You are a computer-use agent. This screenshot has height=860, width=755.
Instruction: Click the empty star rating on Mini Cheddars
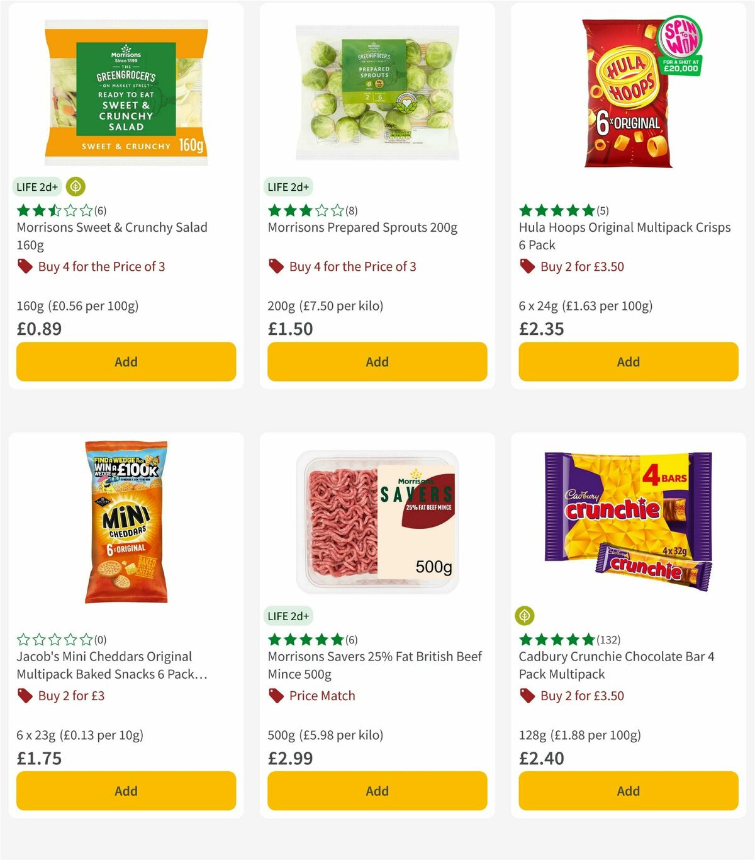pos(53,639)
